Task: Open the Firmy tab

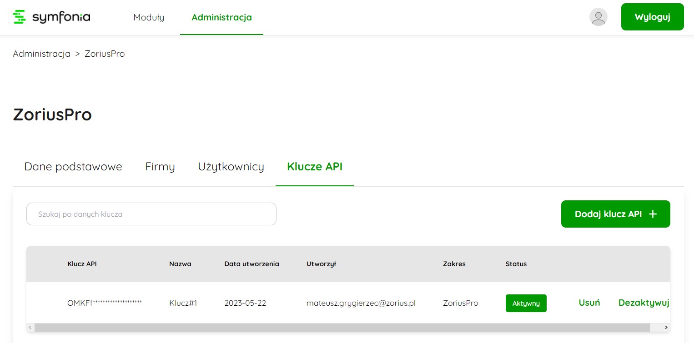Action: coord(160,167)
